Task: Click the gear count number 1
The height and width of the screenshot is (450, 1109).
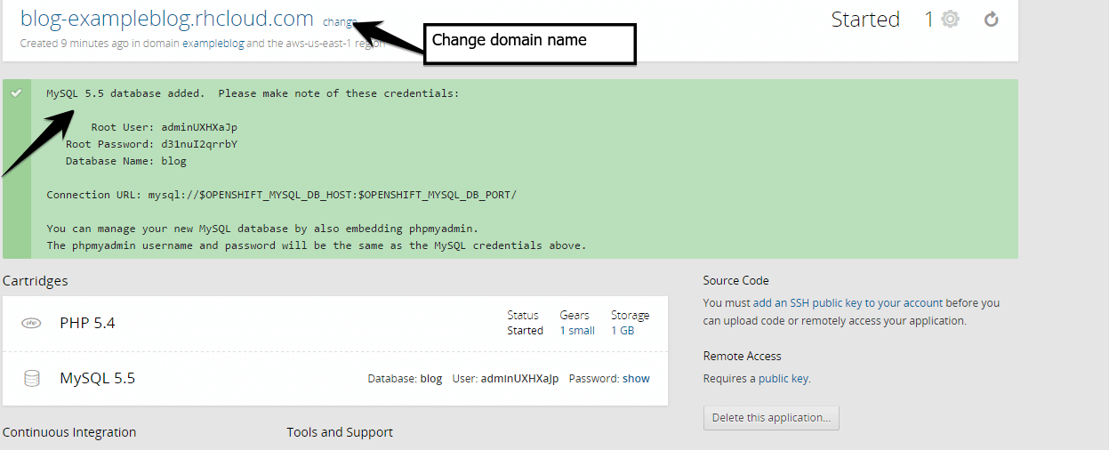Action: [x=929, y=20]
